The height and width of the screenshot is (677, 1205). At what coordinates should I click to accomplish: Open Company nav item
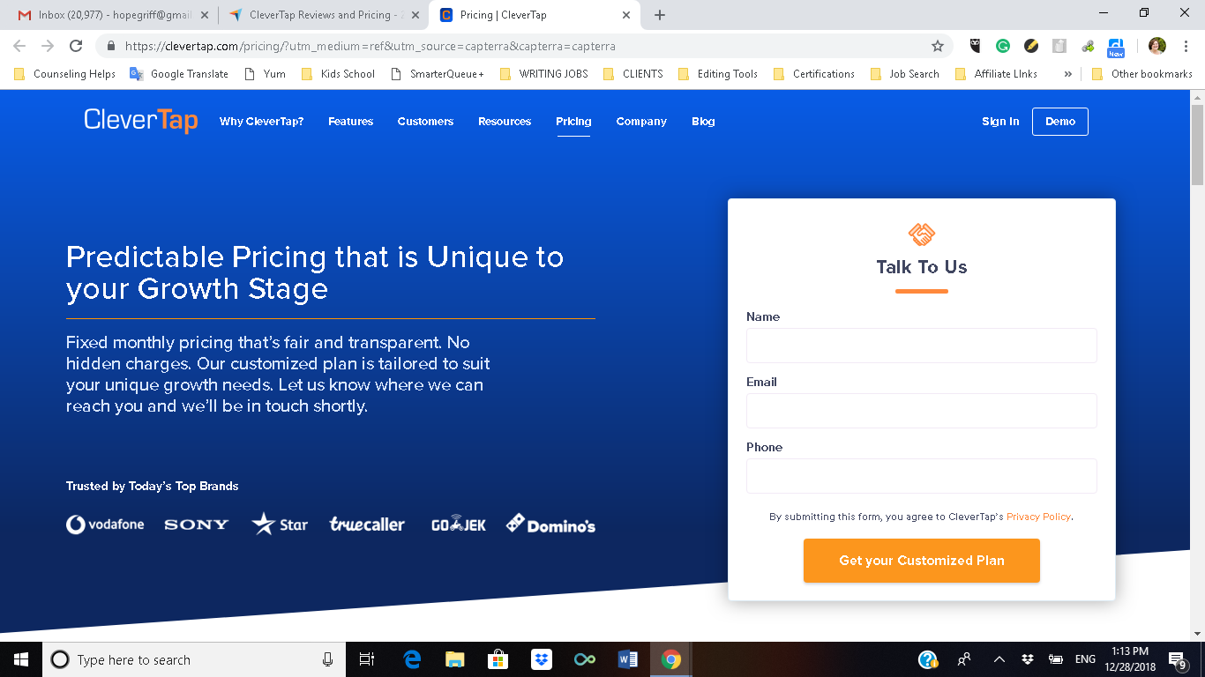coord(641,122)
